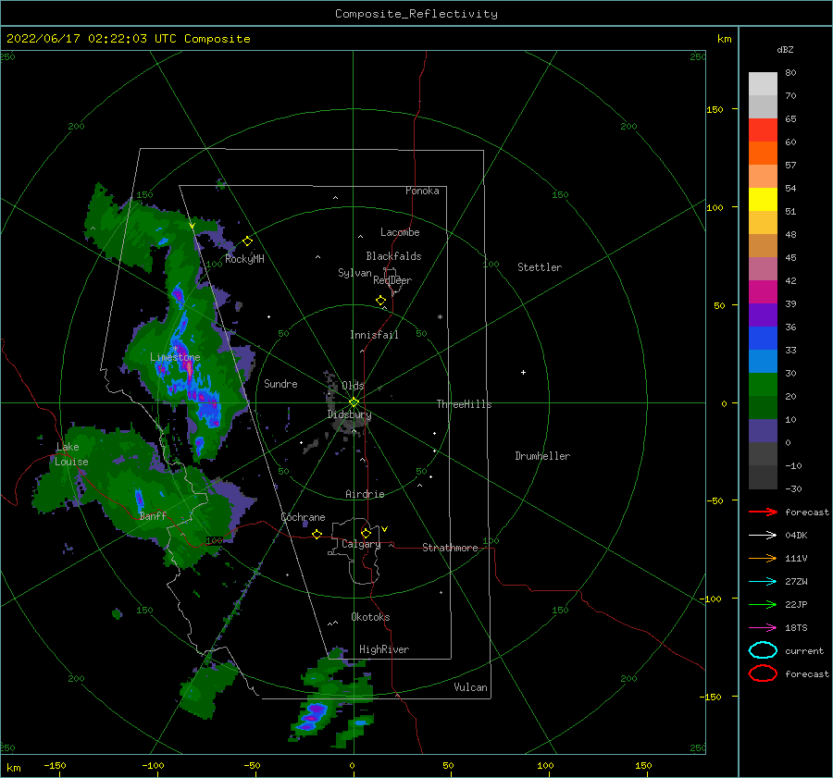Click the Sundre city label
Image resolution: width=833 pixels, height=778 pixels.
click(280, 384)
